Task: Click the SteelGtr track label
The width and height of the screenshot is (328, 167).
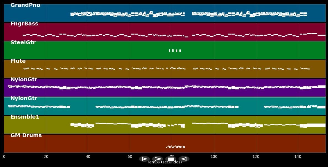Action: [x=23, y=43]
